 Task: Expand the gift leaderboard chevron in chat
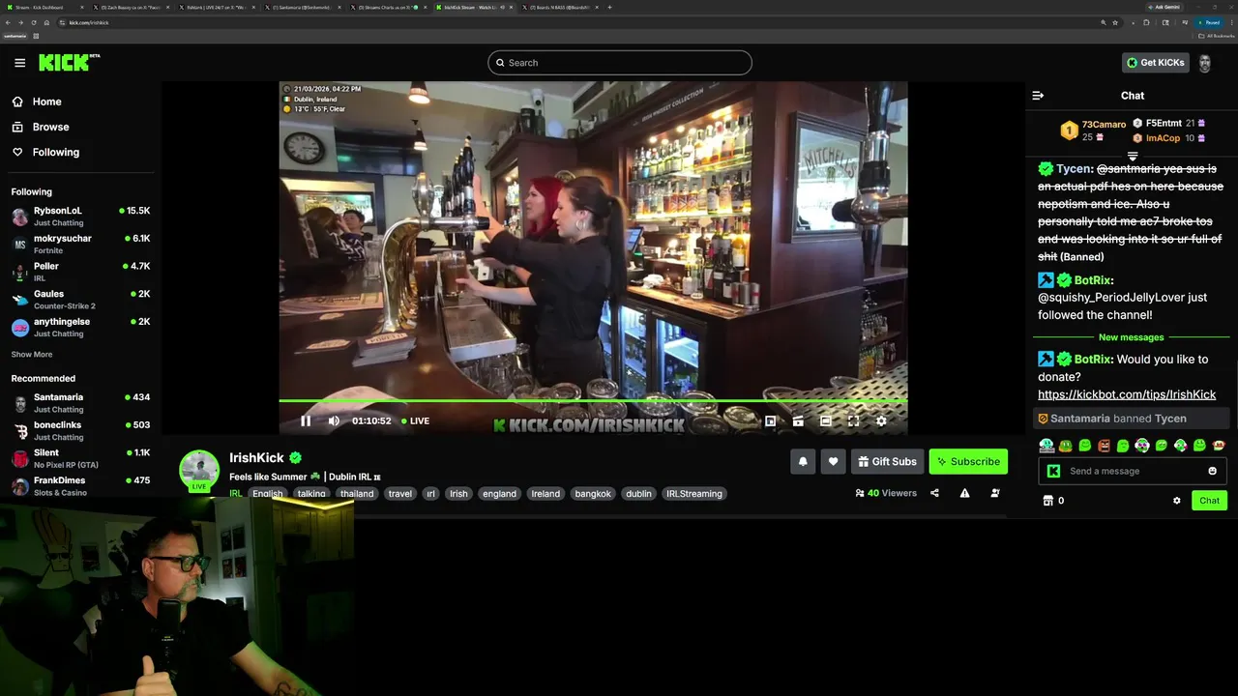[x=1133, y=156]
